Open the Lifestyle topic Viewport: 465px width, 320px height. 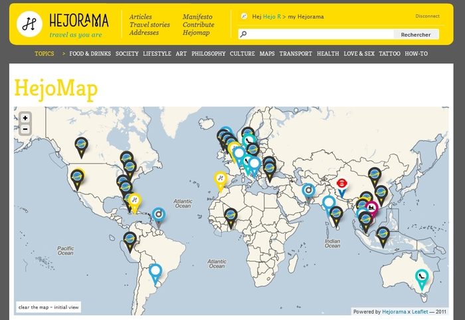click(x=157, y=54)
